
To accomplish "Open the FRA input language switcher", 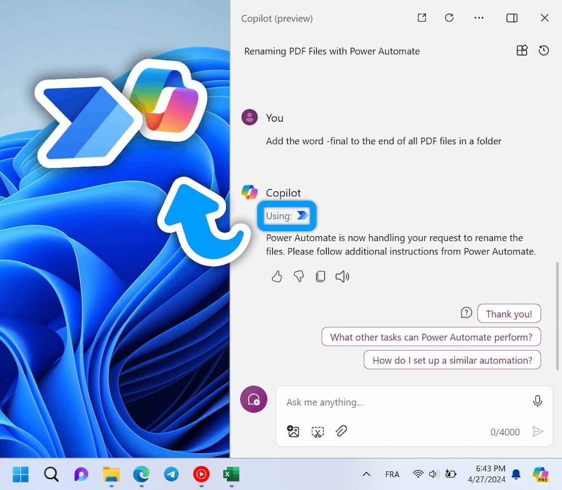I will (392, 474).
